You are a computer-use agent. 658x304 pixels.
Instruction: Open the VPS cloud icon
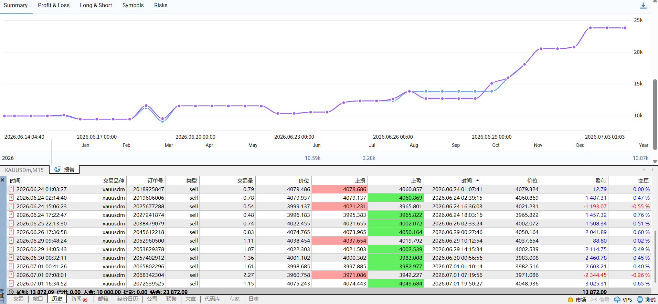(617, 300)
